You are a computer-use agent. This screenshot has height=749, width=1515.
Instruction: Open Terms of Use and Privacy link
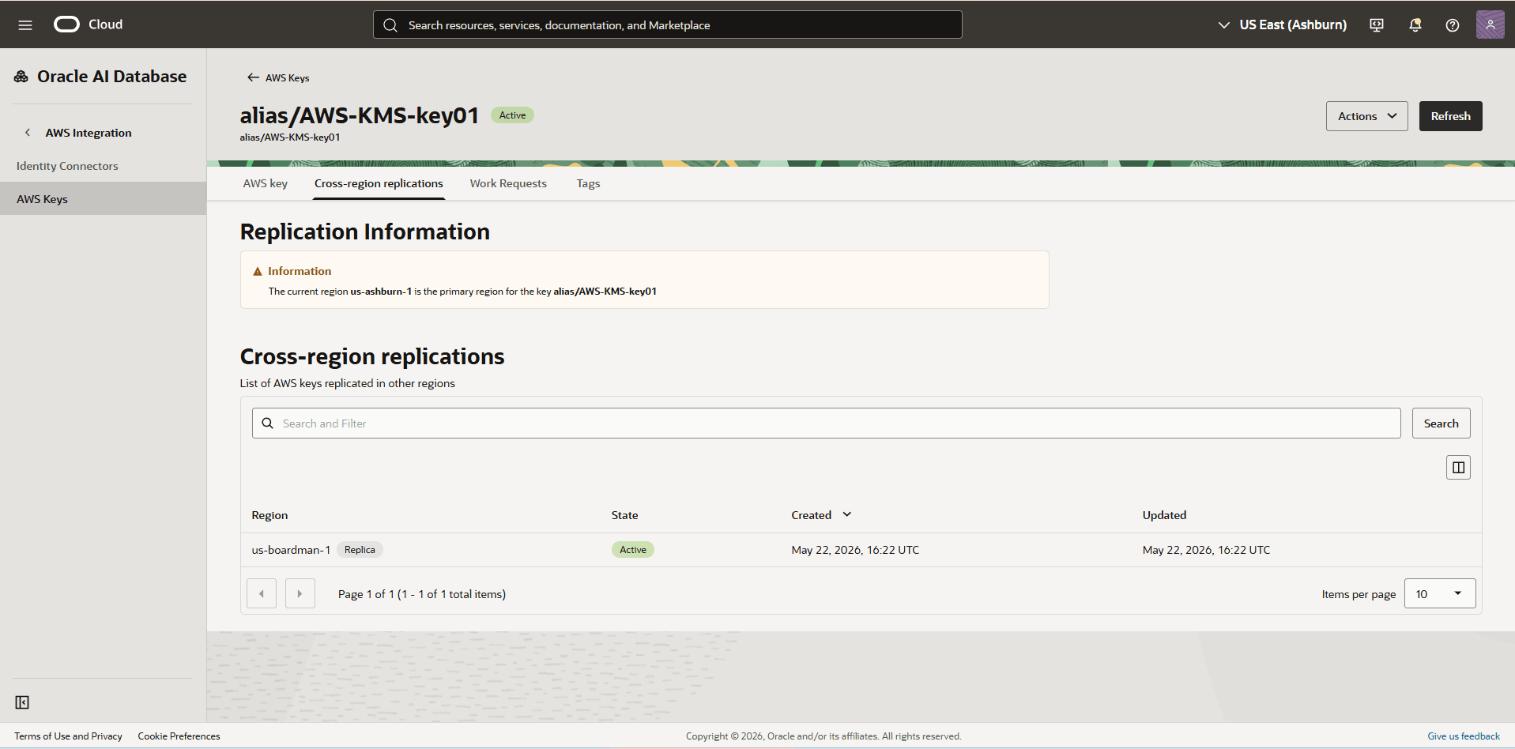click(68, 736)
